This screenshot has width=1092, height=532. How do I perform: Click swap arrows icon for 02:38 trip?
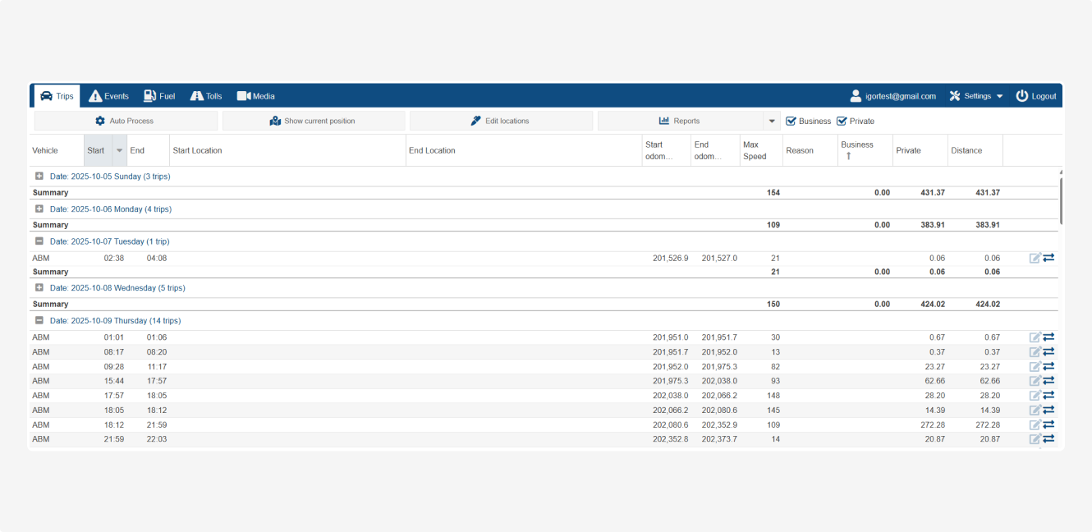tap(1048, 258)
